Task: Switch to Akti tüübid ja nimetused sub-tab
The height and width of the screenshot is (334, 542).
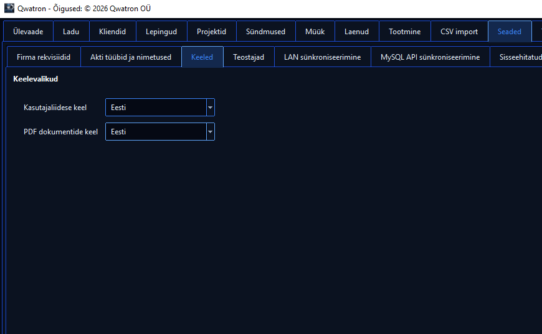Action: tap(131, 57)
